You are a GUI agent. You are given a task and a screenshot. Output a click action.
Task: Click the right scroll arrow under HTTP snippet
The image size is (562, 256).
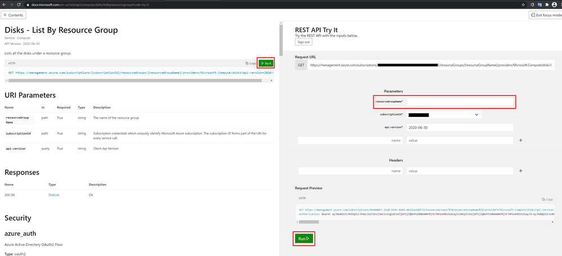pyautogui.click(x=272, y=80)
